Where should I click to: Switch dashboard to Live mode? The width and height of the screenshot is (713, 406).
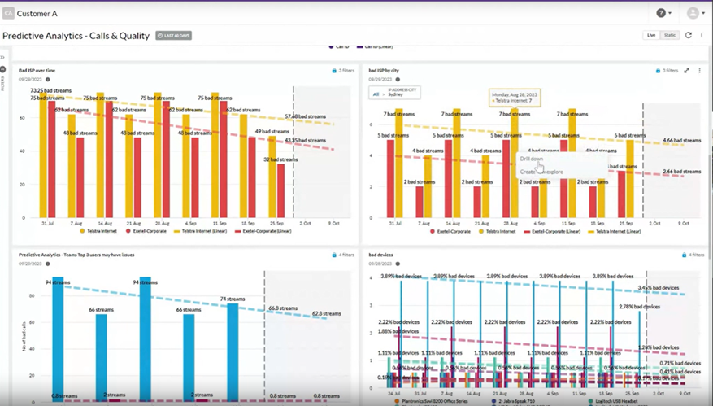coord(650,35)
